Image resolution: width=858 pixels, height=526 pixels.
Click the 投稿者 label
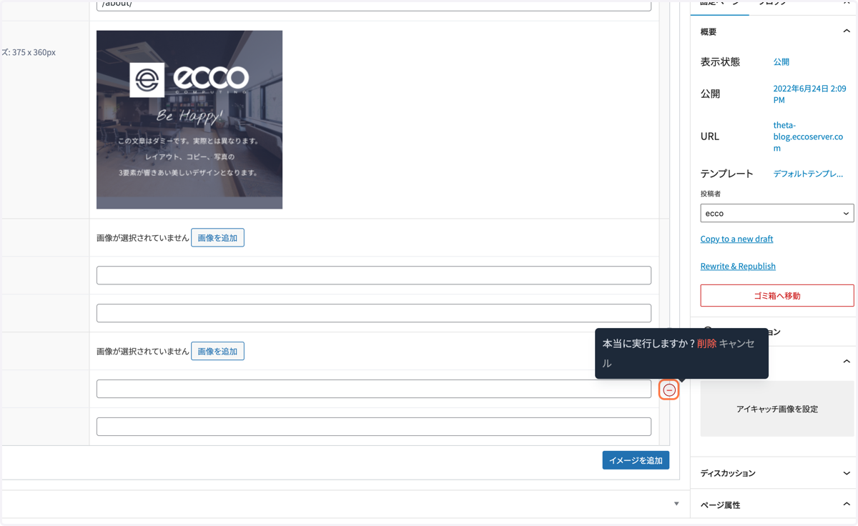tap(711, 194)
